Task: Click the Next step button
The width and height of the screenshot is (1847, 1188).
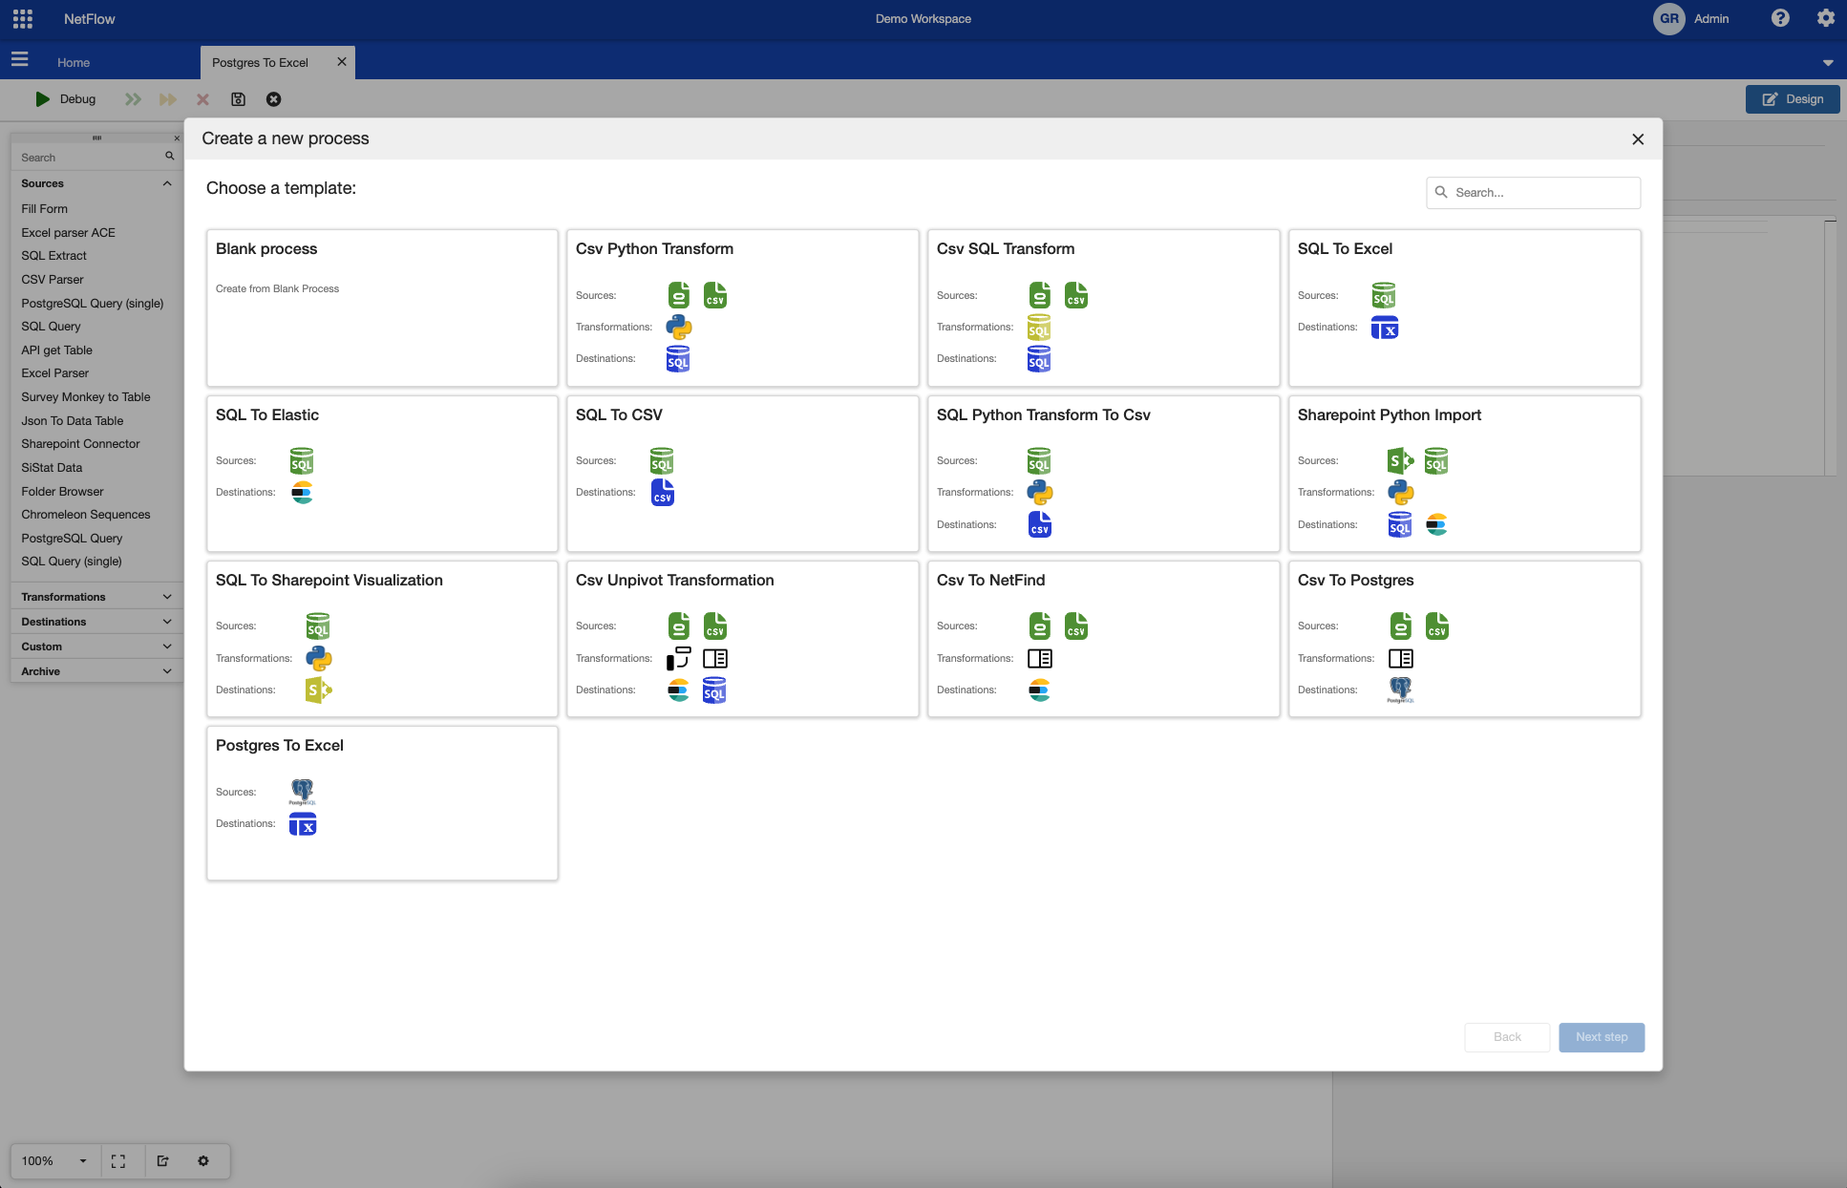Action: (x=1602, y=1037)
